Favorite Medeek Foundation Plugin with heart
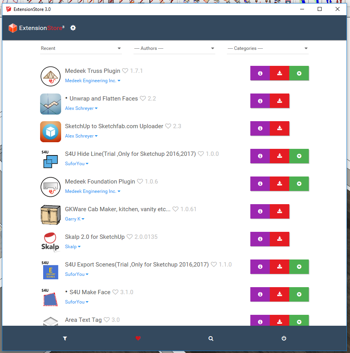 [140, 182]
